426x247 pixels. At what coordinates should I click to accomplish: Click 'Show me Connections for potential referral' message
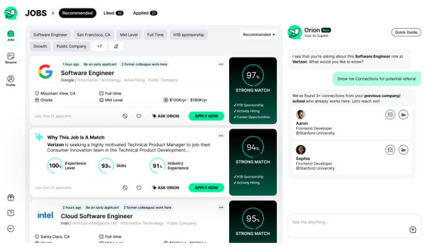click(x=377, y=79)
